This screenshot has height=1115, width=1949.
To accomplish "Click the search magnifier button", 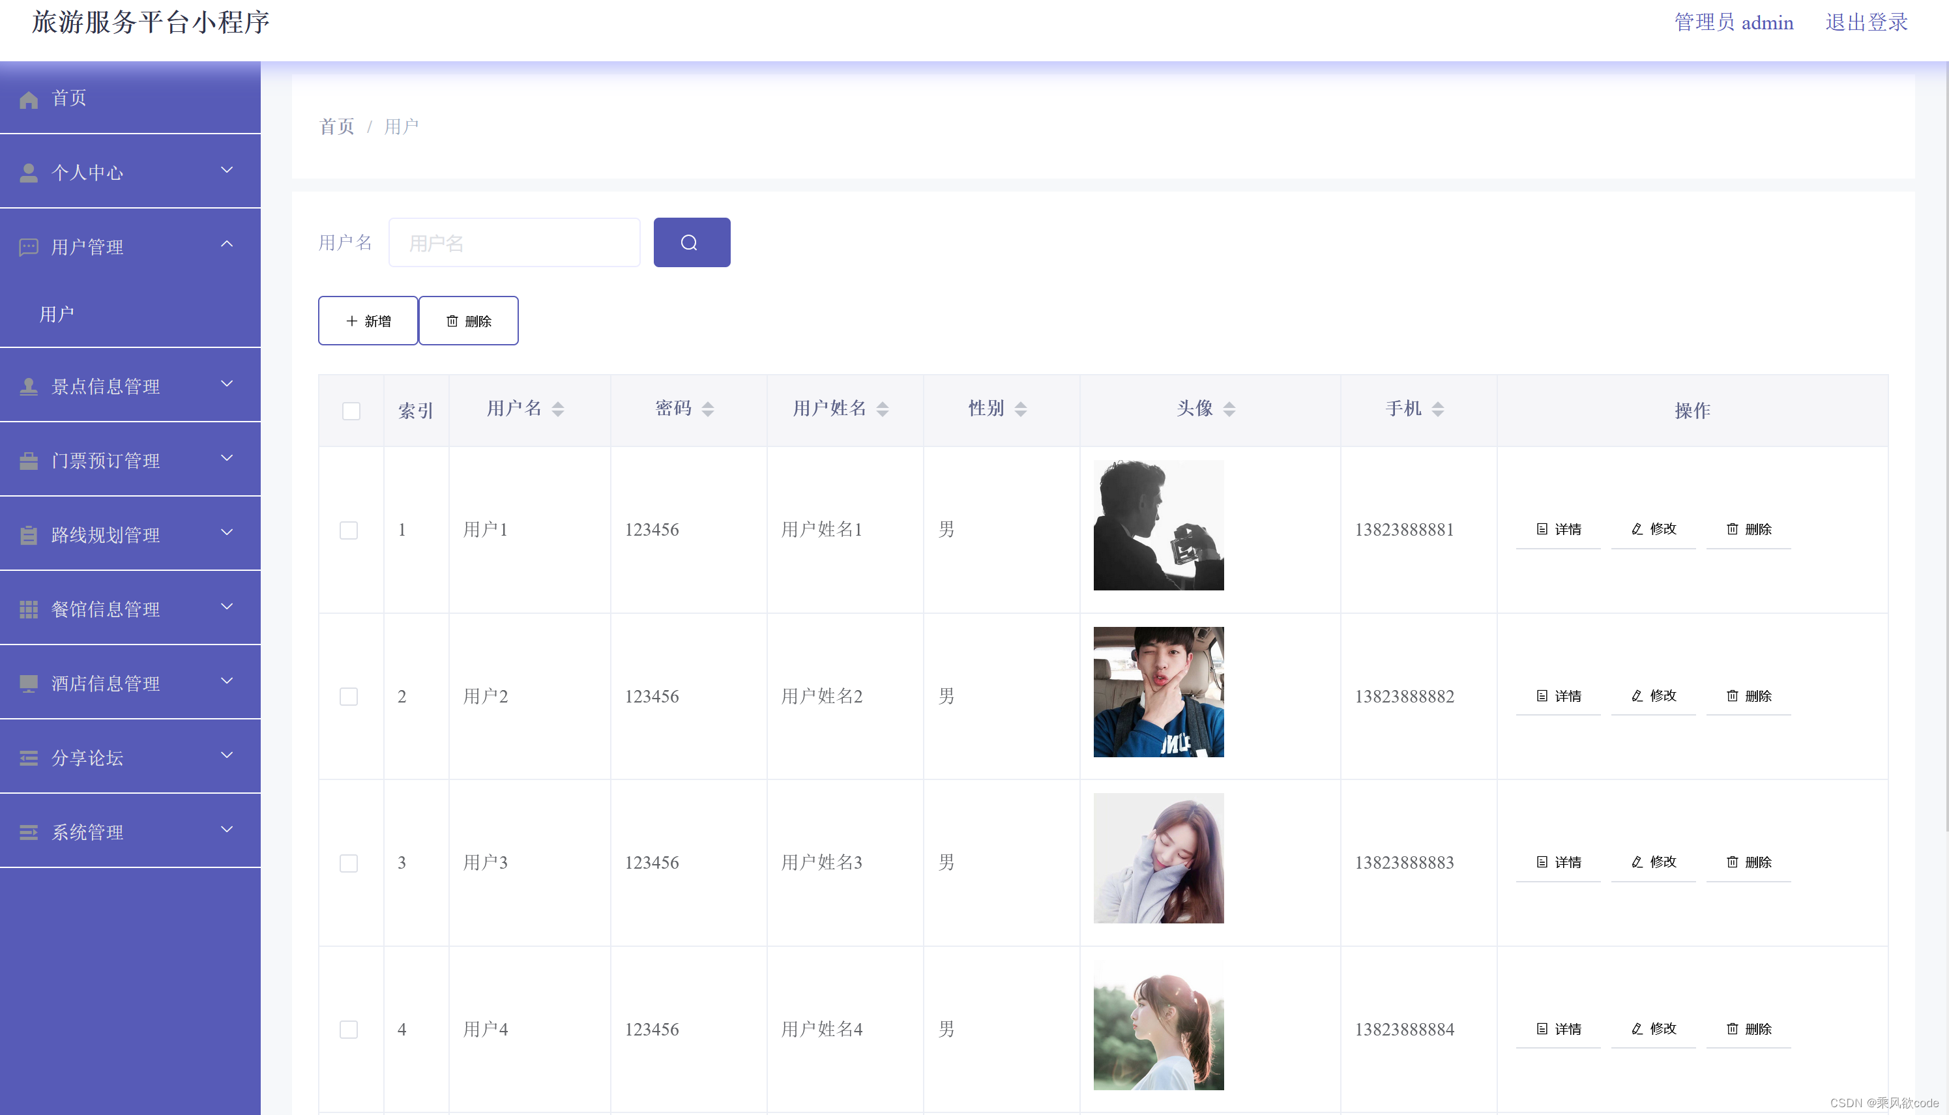I will click(691, 243).
